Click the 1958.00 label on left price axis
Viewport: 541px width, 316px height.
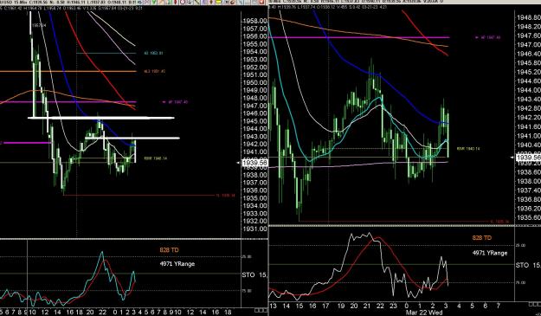(255, 21)
